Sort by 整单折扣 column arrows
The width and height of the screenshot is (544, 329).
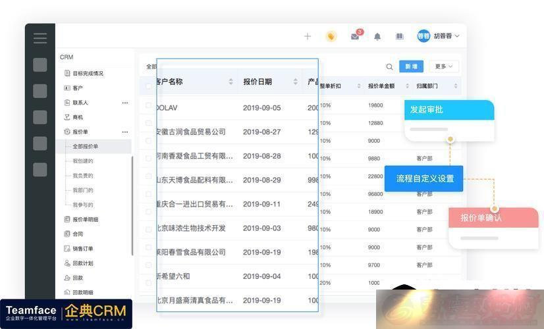tap(359, 86)
